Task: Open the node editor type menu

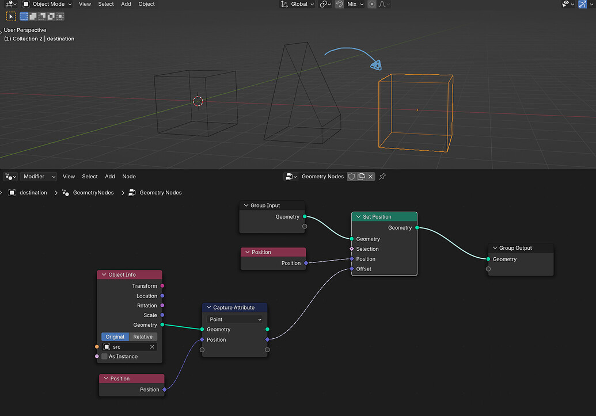Action: pos(10,177)
